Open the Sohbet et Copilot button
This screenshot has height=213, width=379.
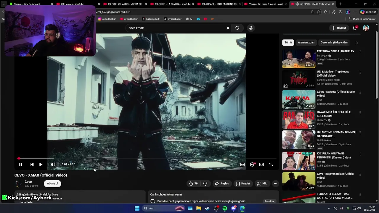click(368, 12)
